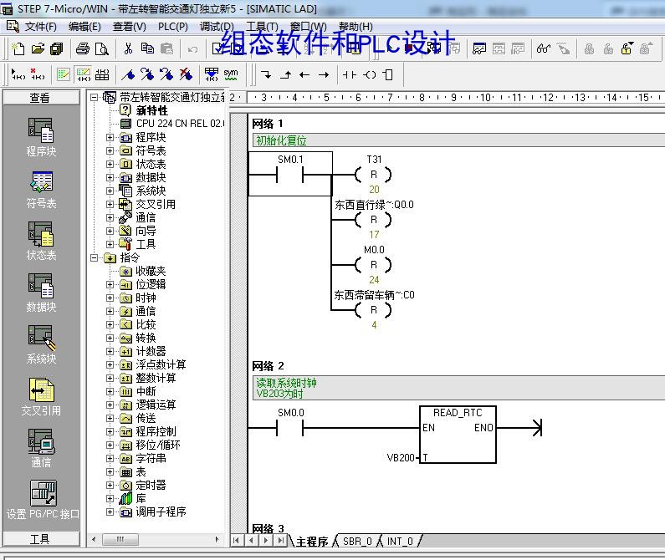Open the 帮助(H) menu
665x560 pixels.
[x=356, y=27]
